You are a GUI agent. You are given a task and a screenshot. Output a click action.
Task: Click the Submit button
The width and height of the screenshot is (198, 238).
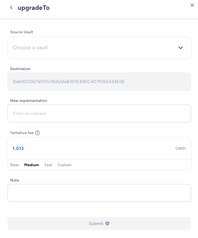click(x=99, y=224)
